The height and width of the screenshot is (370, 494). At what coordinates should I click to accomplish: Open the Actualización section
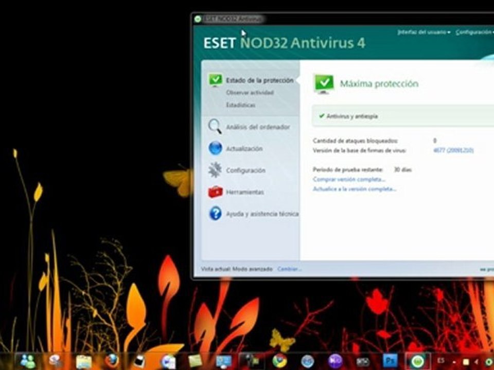coord(235,148)
